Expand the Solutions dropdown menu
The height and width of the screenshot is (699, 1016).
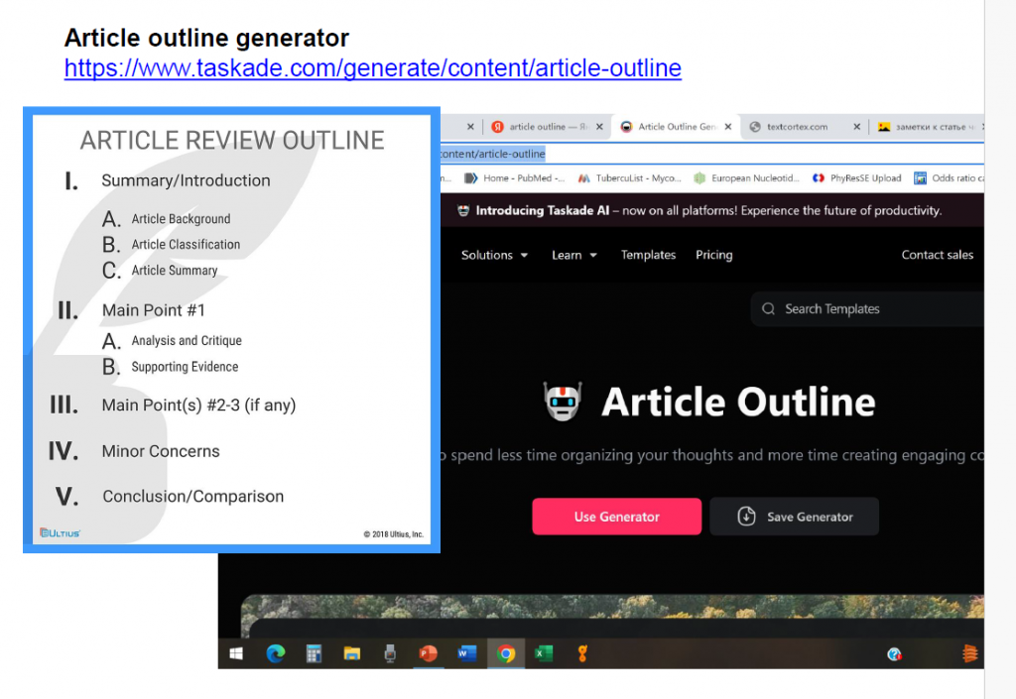click(x=494, y=255)
